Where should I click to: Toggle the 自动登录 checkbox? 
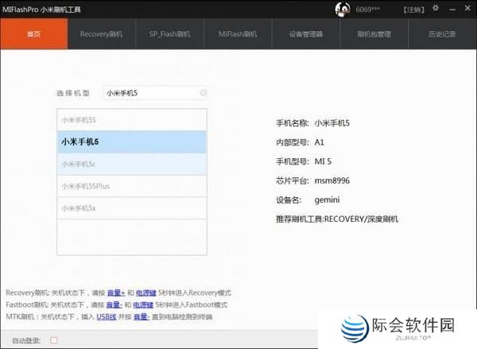(x=54, y=340)
